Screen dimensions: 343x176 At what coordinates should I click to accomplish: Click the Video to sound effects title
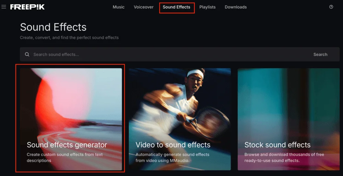tap(173, 145)
